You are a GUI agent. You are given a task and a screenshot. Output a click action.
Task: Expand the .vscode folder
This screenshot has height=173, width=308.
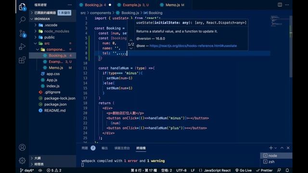tap(52, 25)
